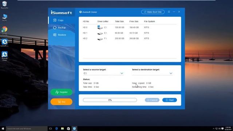Open the Store from the taskbar
Image resolution: width=233 pixels, height=131 pixels.
pos(68,128)
